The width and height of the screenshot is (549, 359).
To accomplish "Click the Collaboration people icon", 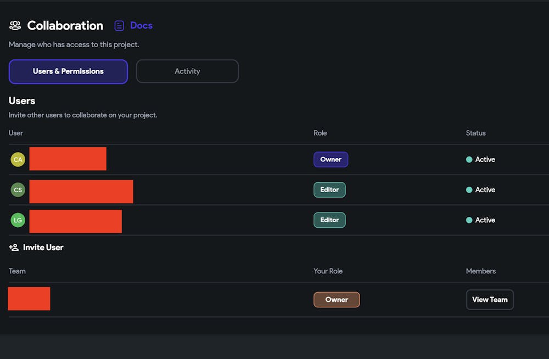I will coord(15,26).
